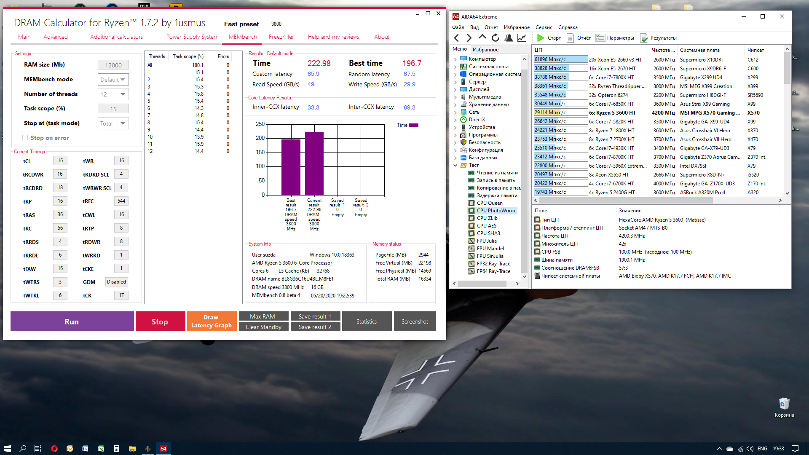Viewport: 809px width, 455px height.
Task: Click the purple Time legend swatch
Action: [x=413, y=125]
